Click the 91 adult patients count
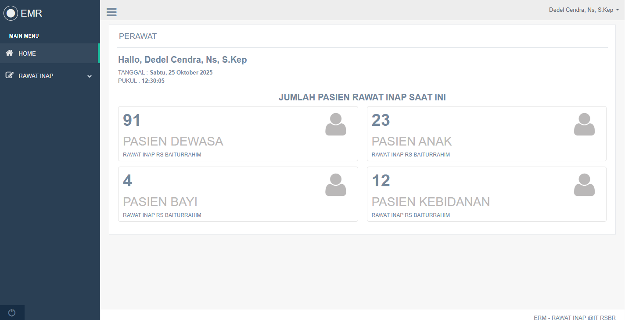 point(132,120)
